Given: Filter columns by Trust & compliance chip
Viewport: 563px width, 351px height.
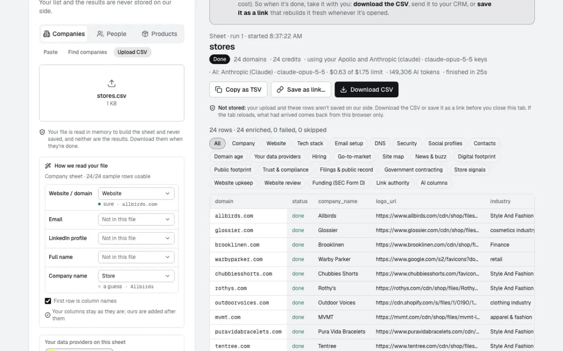Looking at the screenshot, I should [285, 170].
